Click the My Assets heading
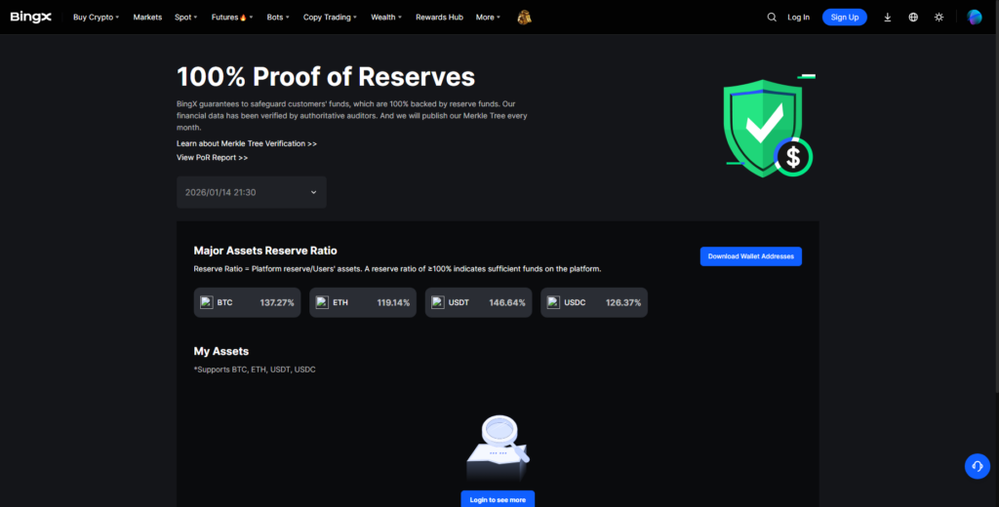The width and height of the screenshot is (999, 507). (x=221, y=351)
